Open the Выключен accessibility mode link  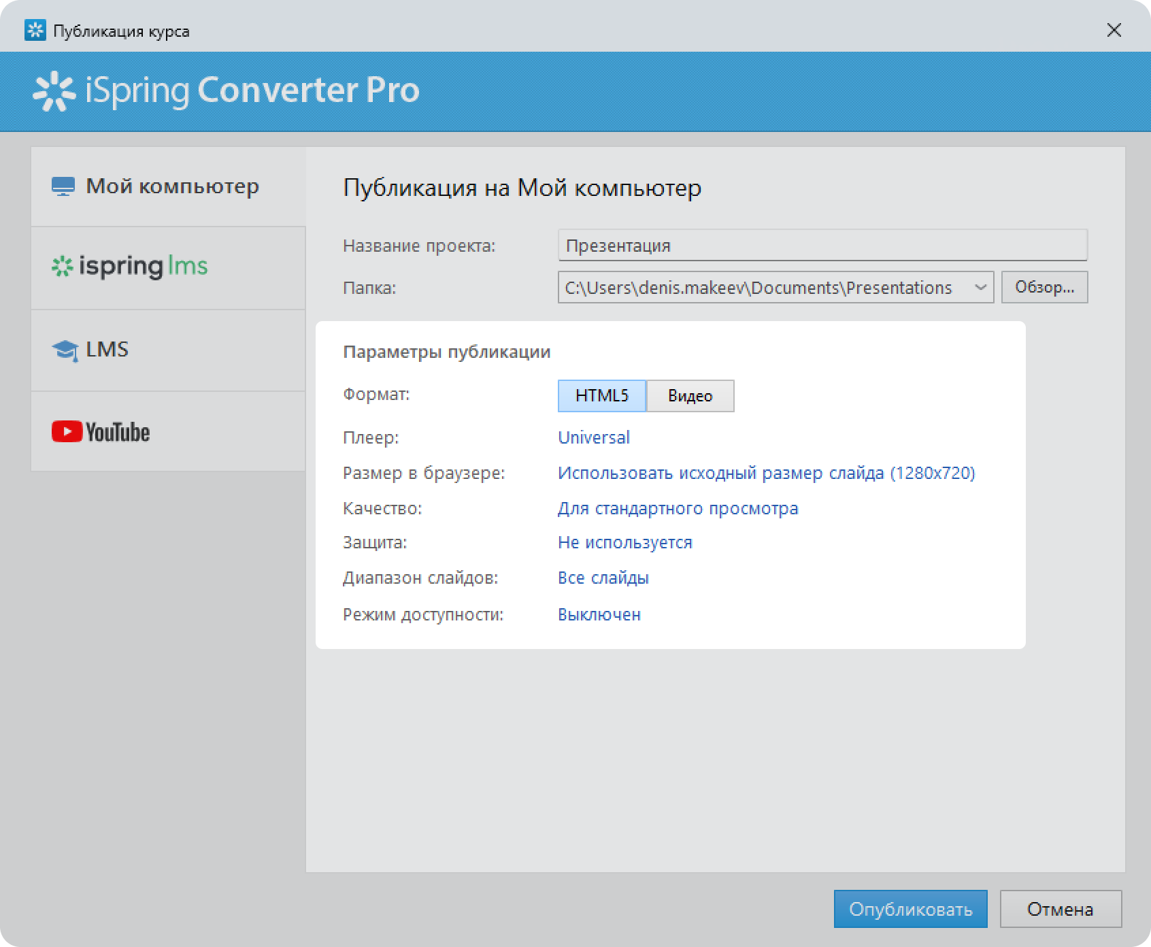click(x=599, y=614)
